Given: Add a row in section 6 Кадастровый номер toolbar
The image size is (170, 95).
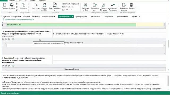Looking at the screenshot, I should tap(3, 66).
